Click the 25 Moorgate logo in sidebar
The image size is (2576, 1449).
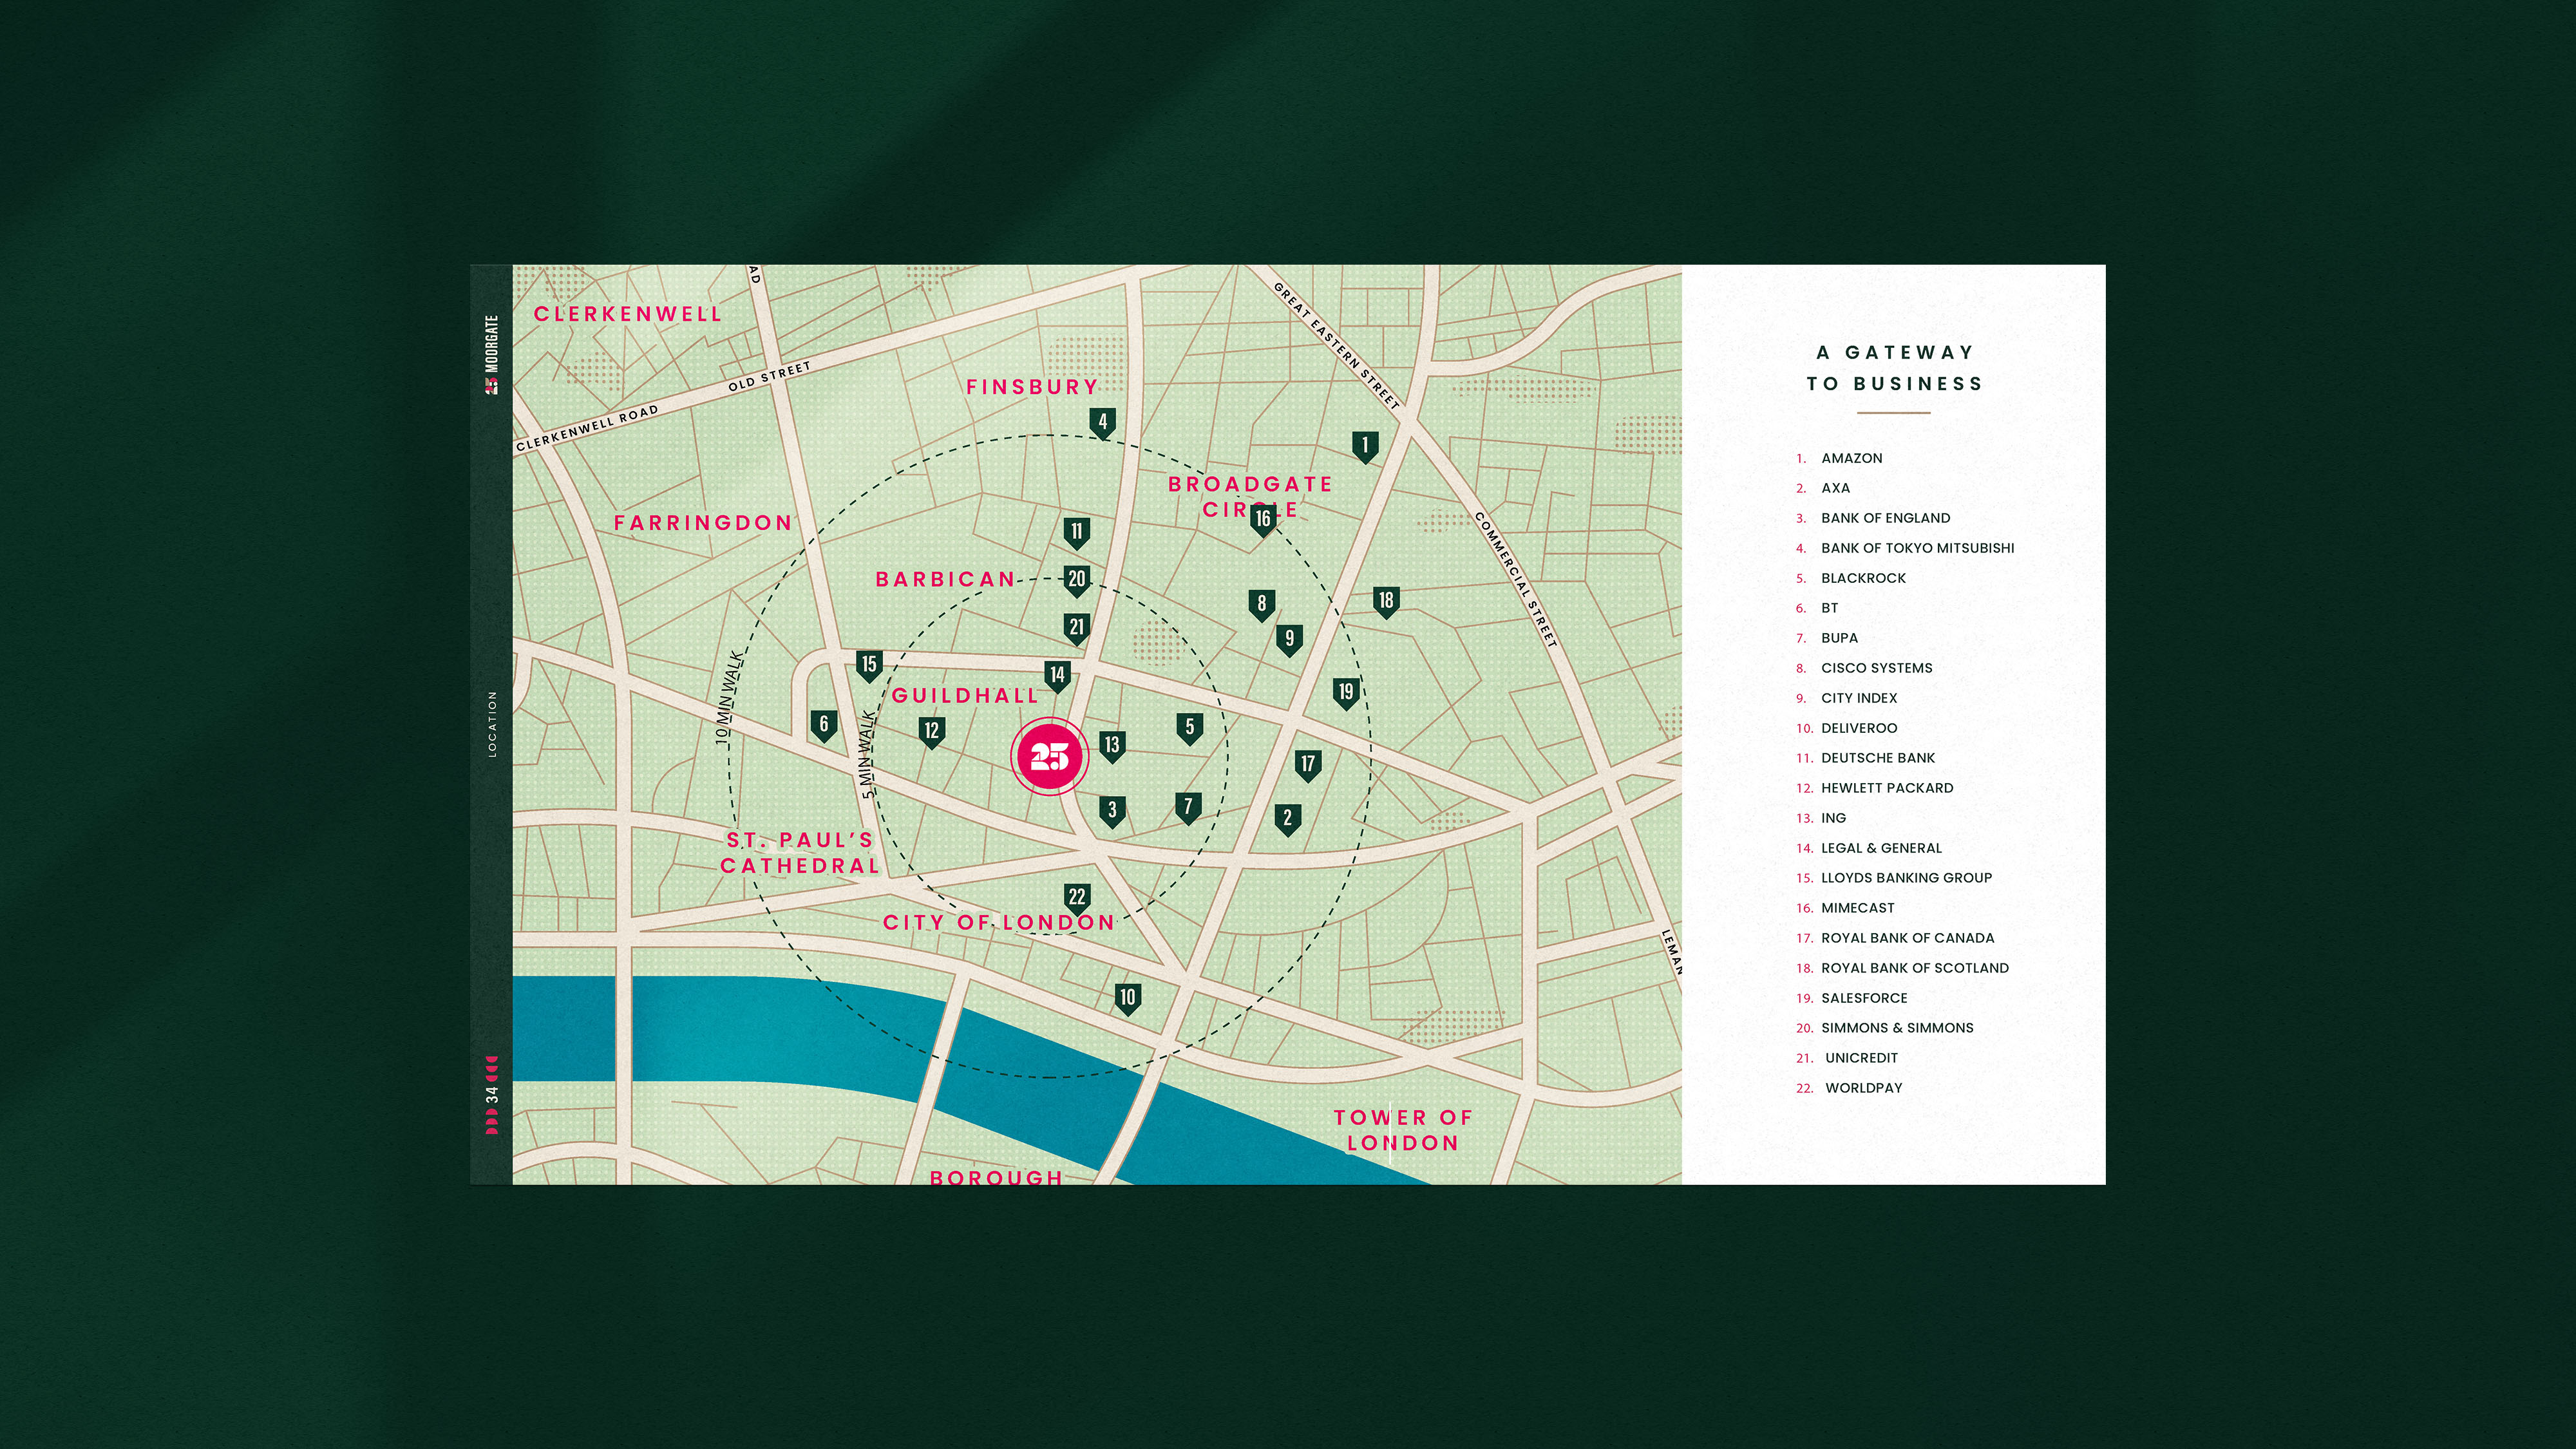coord(491,355)
